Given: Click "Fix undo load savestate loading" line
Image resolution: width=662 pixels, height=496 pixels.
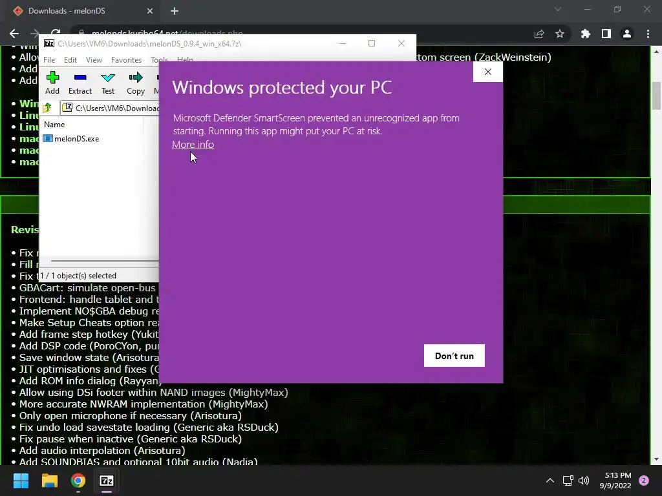Looking at the screenshot, I should [149, 428].
